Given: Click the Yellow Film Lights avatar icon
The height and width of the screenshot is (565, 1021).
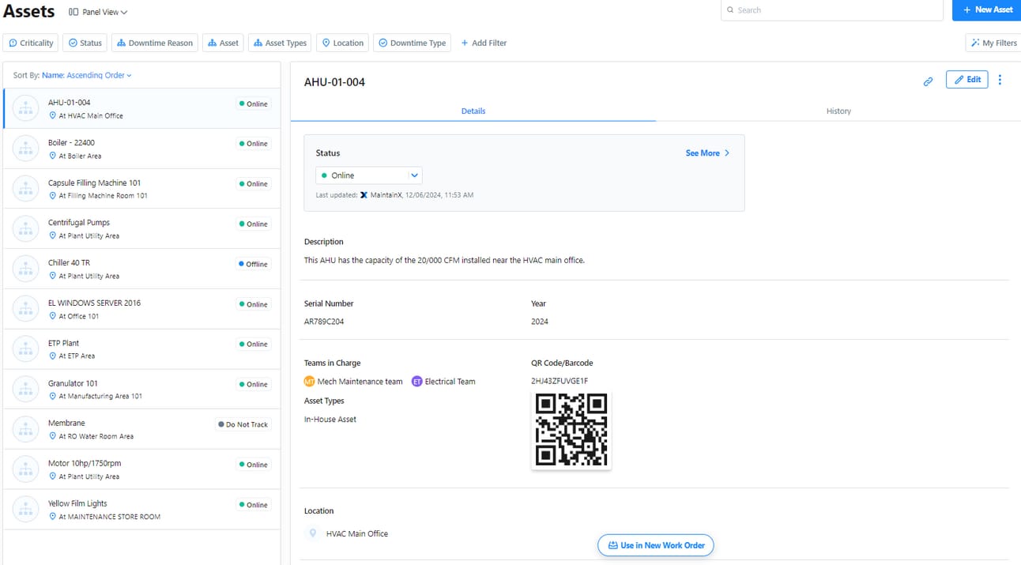Looking at the screenshot, I should point(25,510).
